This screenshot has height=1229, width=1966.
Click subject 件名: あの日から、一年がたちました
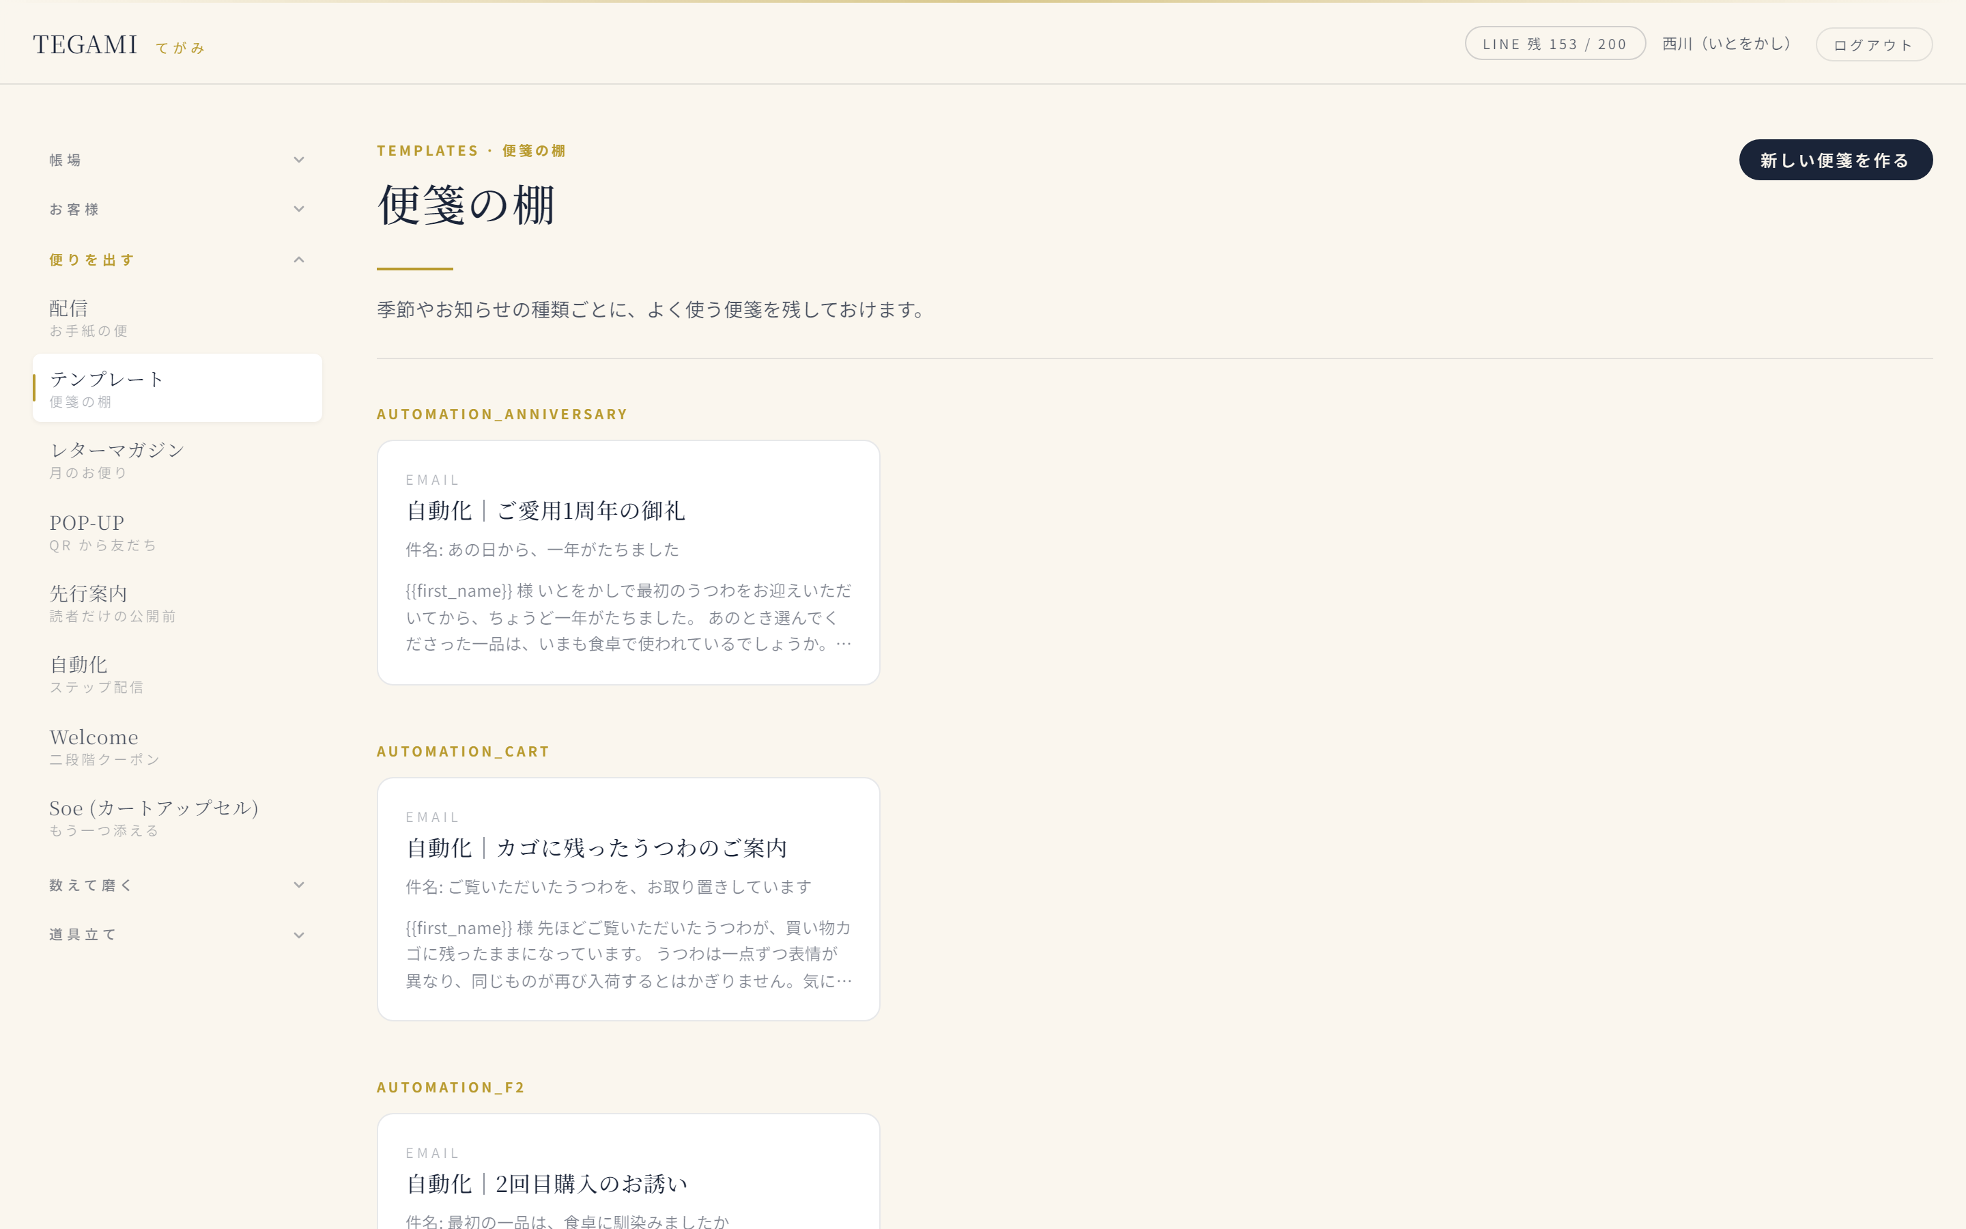pyautogui.click(x=543, y=550)
